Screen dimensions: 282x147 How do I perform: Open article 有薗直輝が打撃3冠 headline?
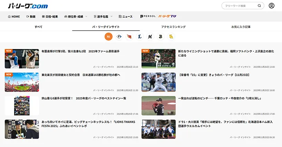(80, 51)
